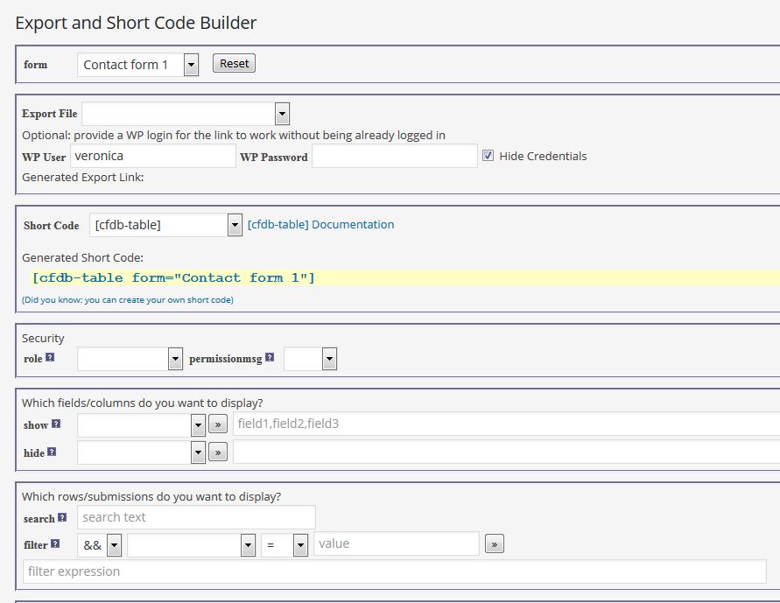Click the hide fields text box
Viewport: 780px width, 603px height.
(x=506, y=452)
